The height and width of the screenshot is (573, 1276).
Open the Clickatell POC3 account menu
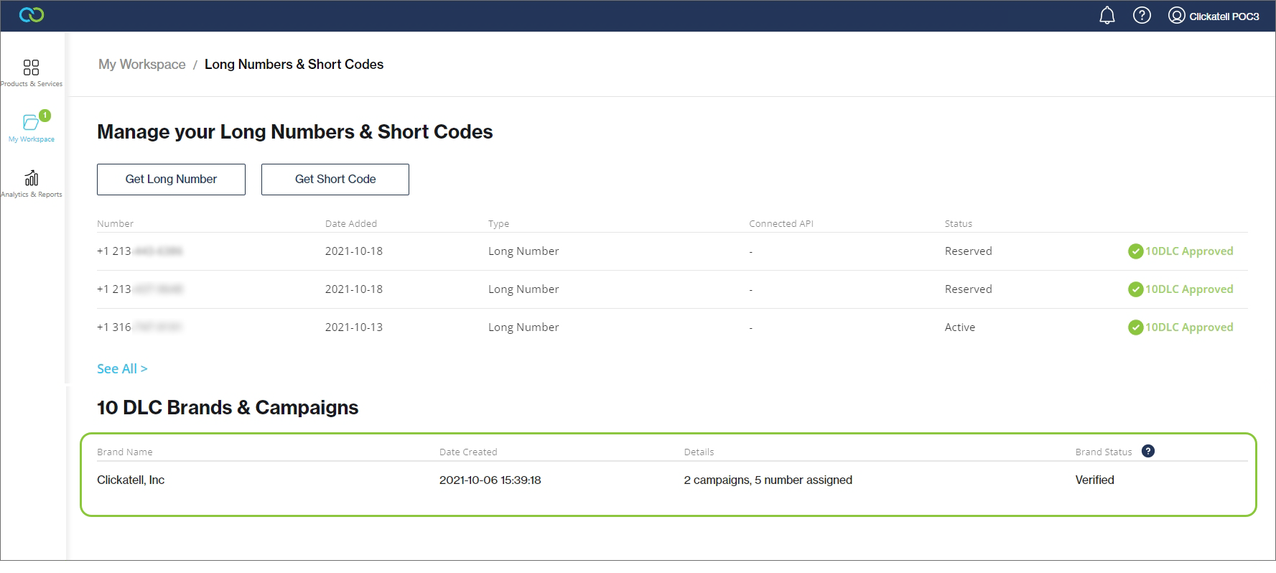pyautogui.click(x=1214, y=16)
